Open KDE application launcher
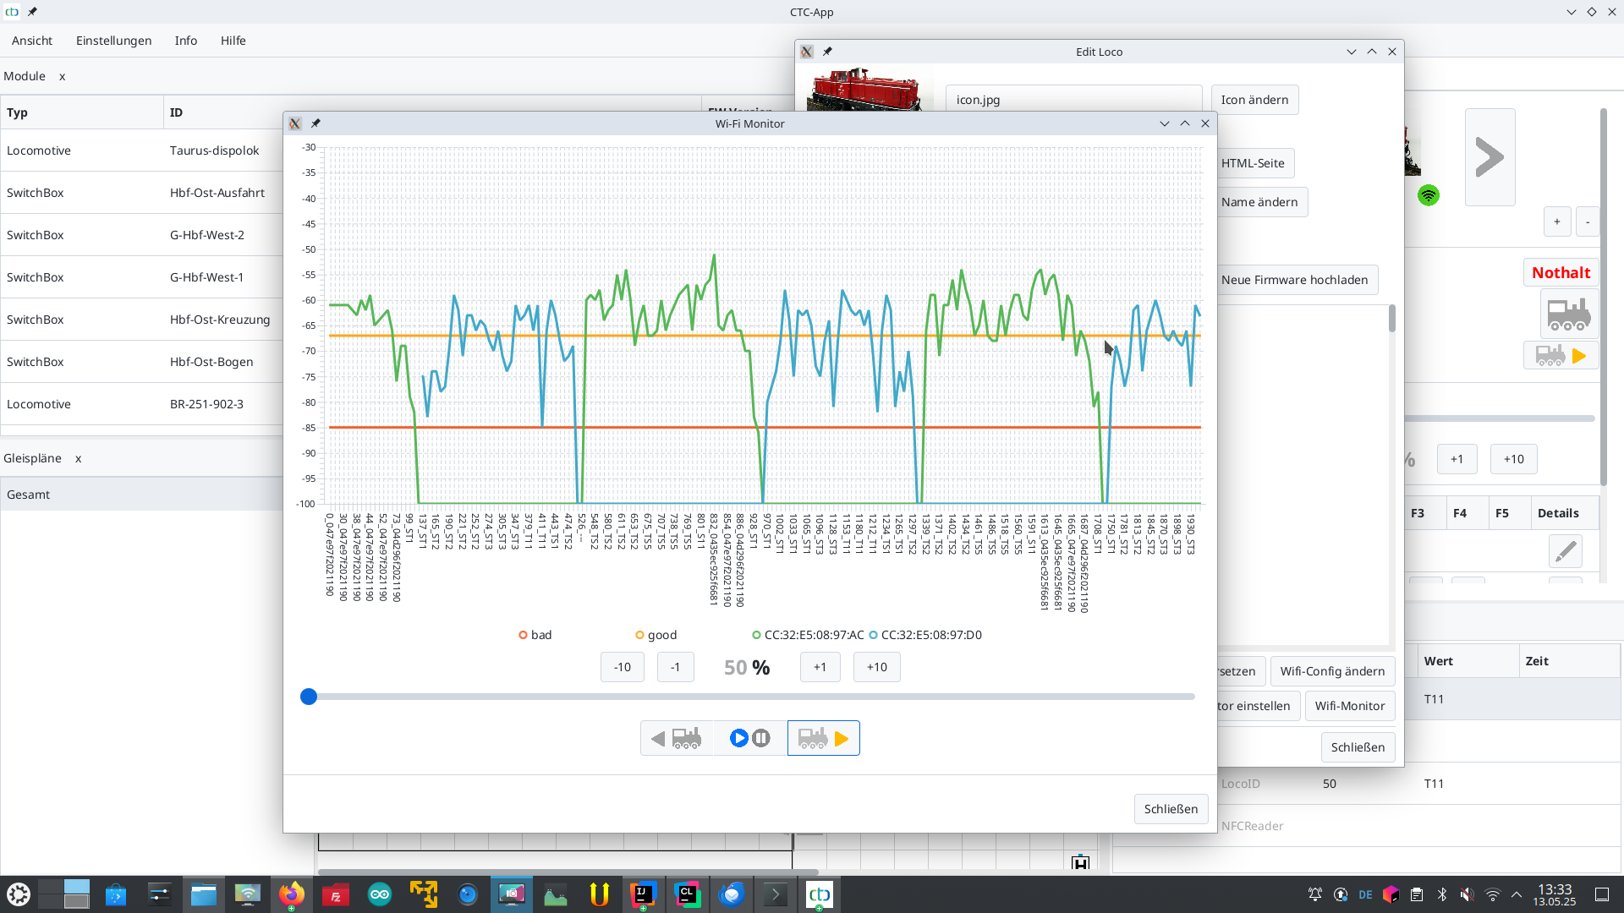Viewport: 1624px width, 913px height. pos(19,894)
